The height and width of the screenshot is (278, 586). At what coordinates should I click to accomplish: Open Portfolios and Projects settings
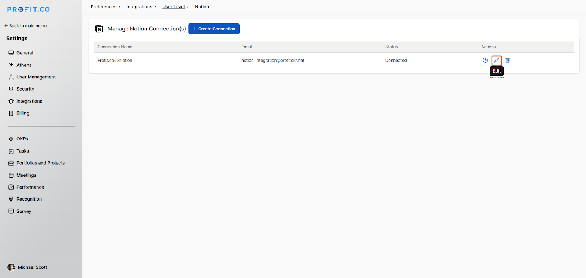pos(41,163)
